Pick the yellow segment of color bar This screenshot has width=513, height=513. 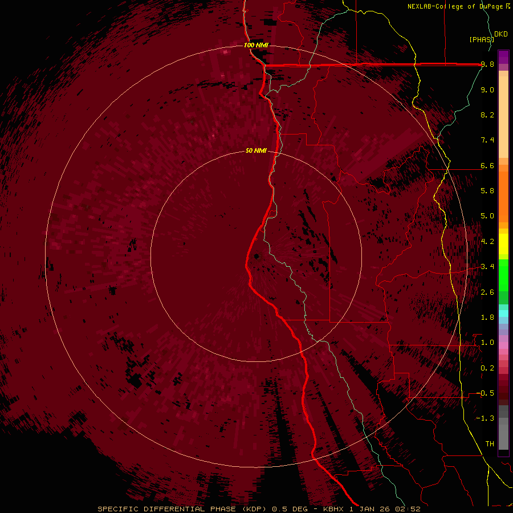(503, 244)
